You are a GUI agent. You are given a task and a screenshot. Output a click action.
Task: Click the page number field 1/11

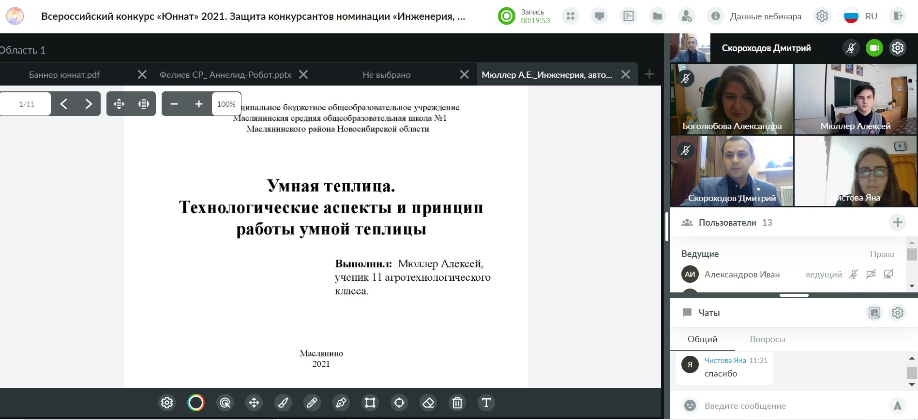26,104
